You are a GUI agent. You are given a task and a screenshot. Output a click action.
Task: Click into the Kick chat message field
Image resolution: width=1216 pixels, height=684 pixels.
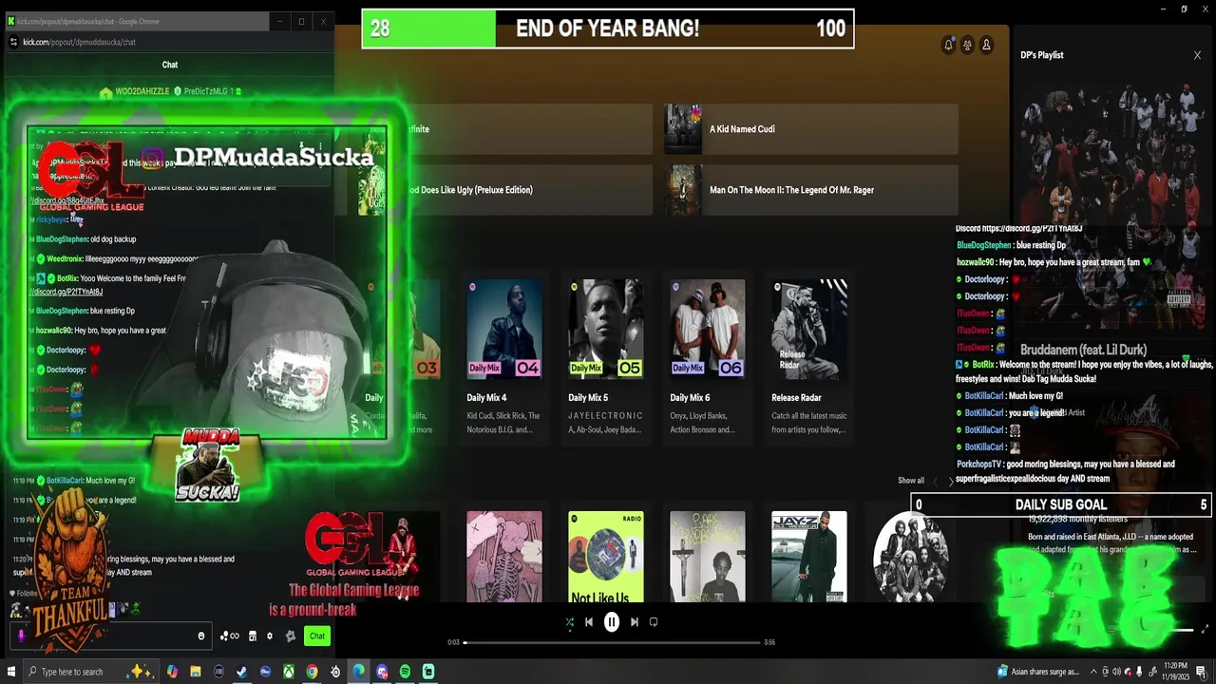(109, 636)
